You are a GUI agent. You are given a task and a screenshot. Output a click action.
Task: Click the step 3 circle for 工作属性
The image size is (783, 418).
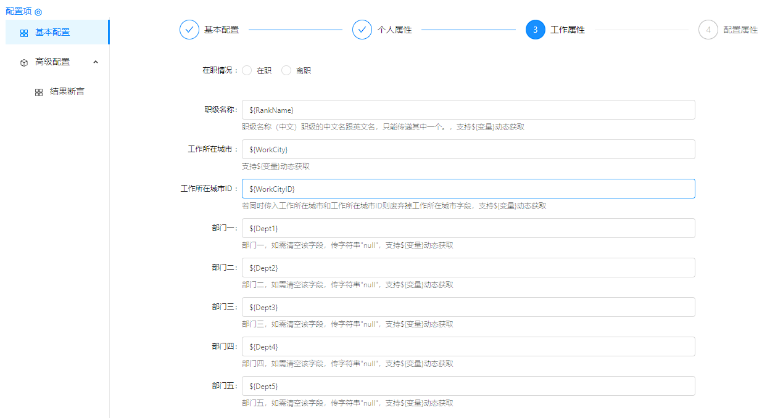pos(535,30)
